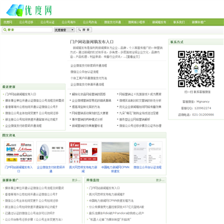The height and width of the screenshot is (224, 224).
Task: Click the magnifier icon inside search field
Action: (5, 30)
